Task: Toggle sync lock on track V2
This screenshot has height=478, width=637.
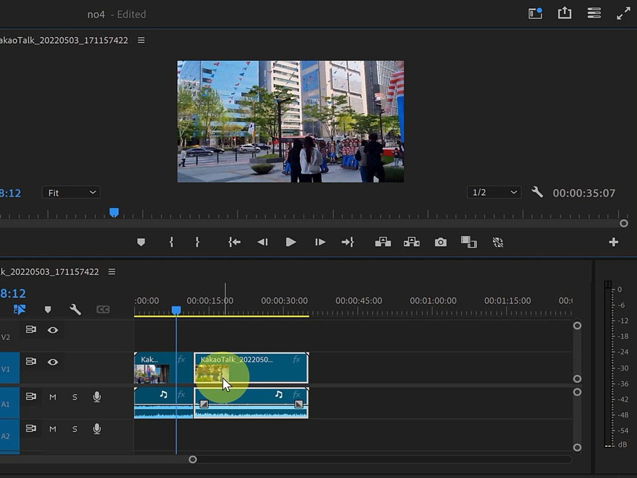Action: (x=31, y=329)
